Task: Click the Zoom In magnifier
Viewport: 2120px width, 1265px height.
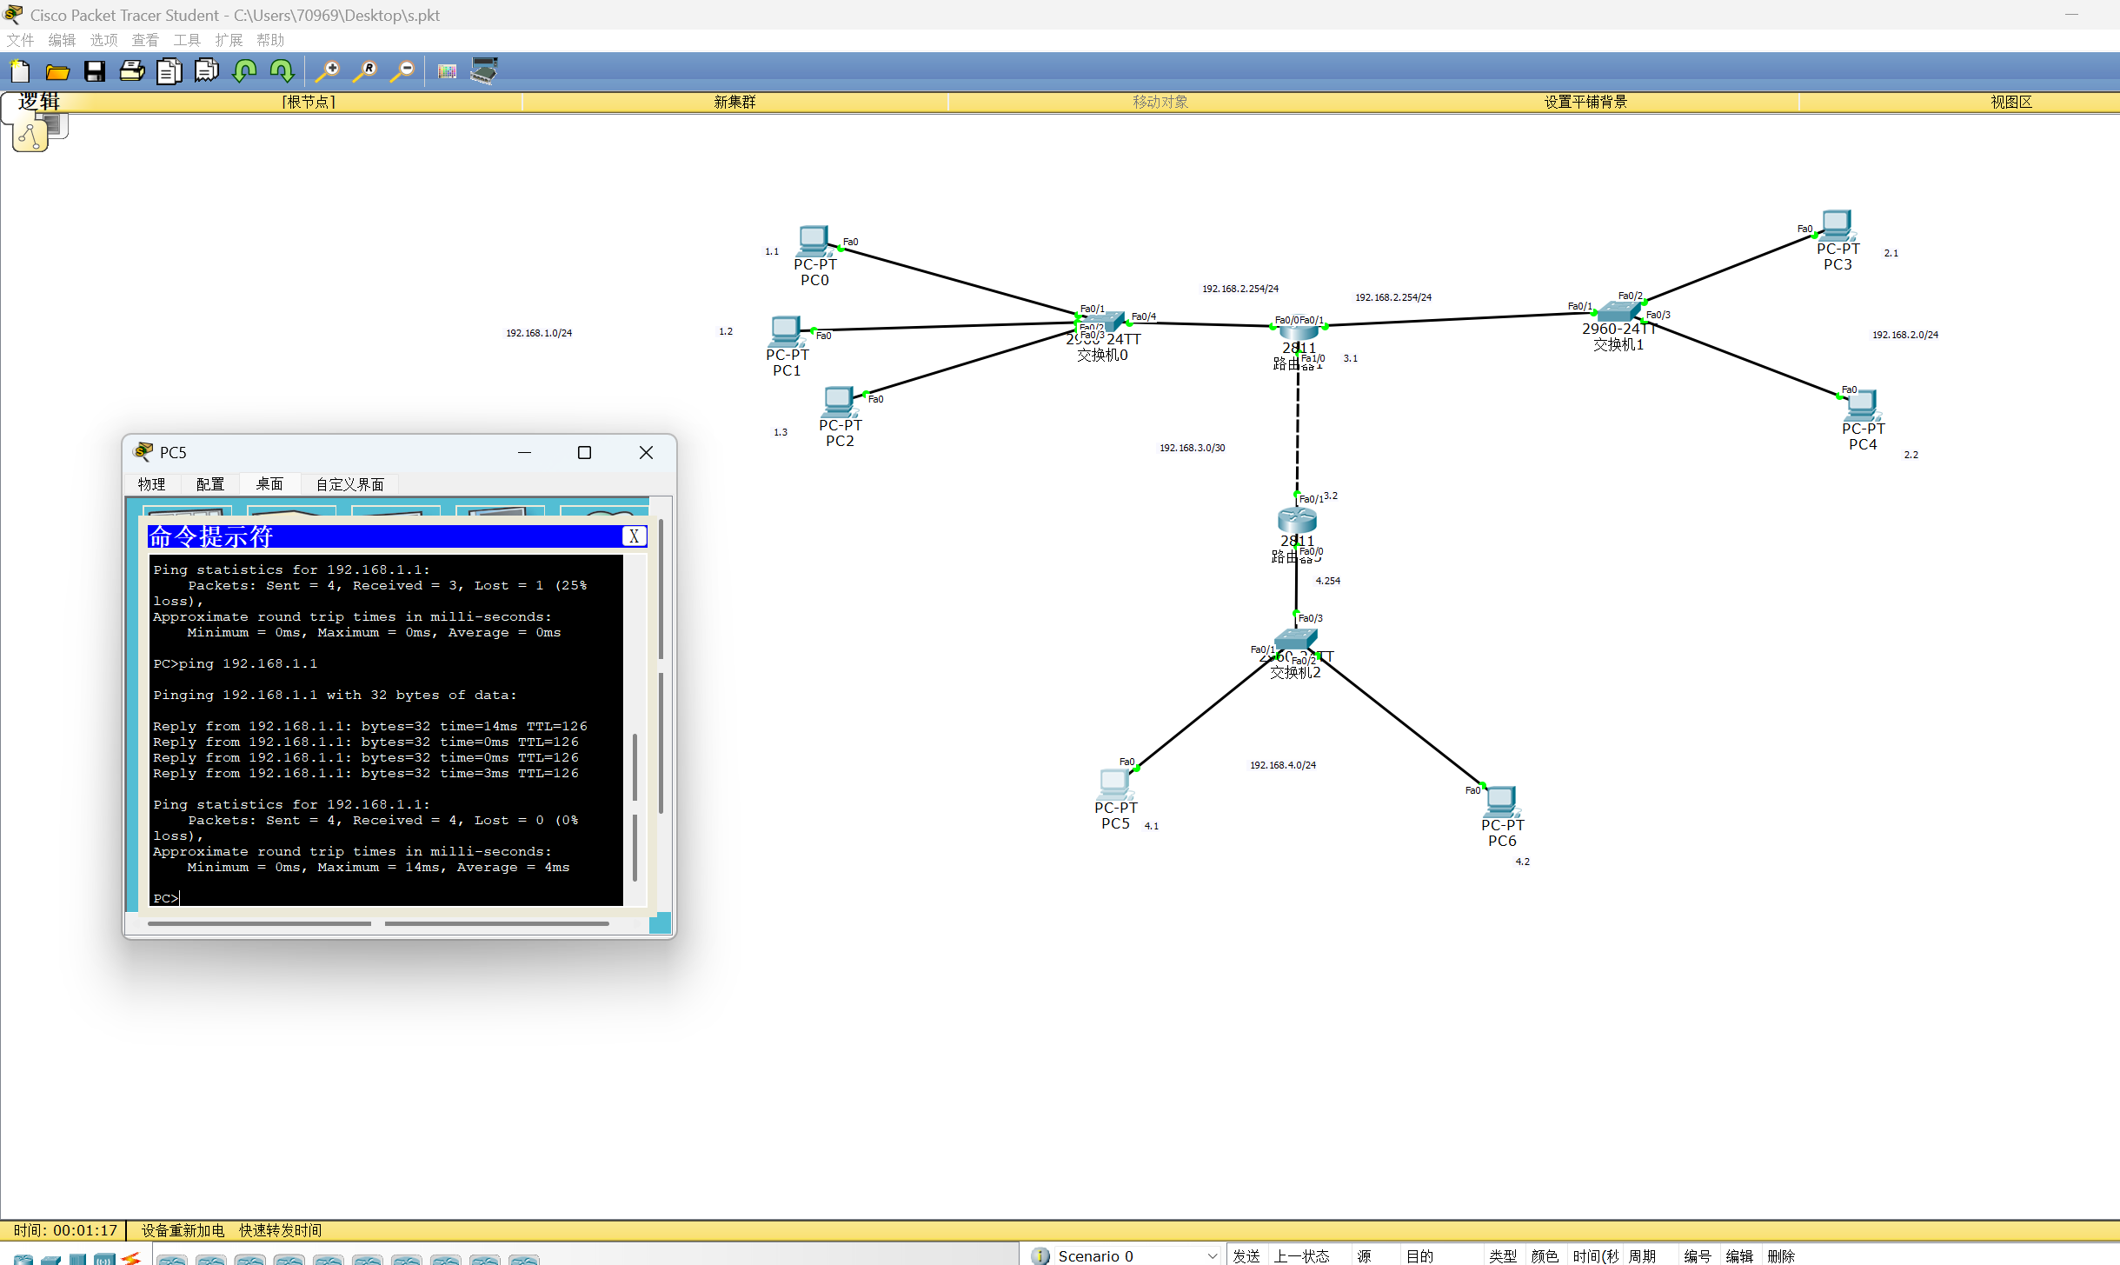Action: click(x=328, y=71)
